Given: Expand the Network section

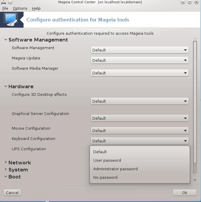Looking at the screenshot, I should [6, 162].
